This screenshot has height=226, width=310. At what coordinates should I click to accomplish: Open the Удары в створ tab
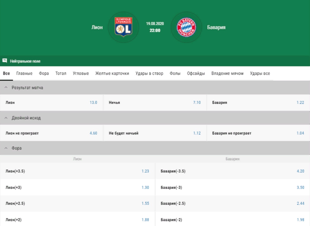click(x=149, y=74)
